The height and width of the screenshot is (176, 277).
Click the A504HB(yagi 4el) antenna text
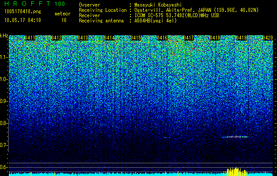click(155, 21)
